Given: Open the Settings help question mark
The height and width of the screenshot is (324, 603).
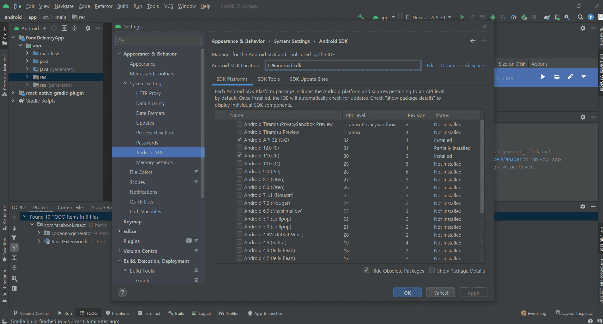Looking at the screenshot, I should coord(123,292).
